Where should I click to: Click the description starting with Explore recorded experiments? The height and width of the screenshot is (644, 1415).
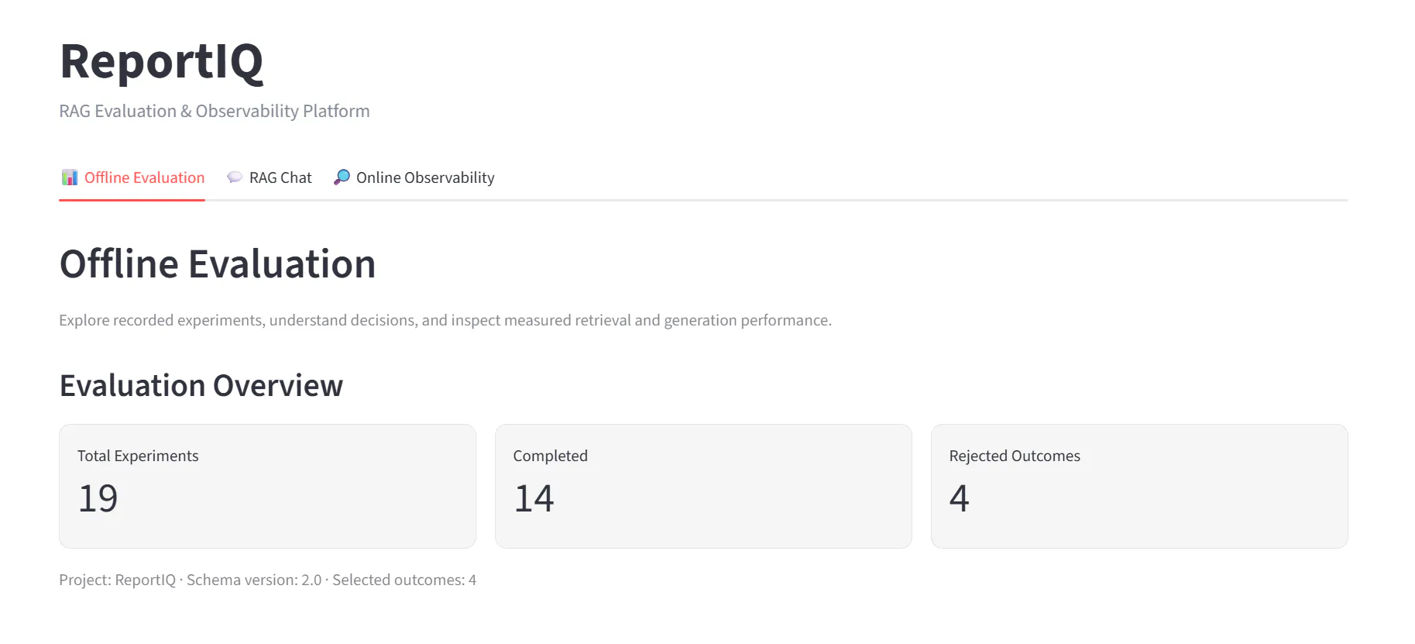point(445,320)
